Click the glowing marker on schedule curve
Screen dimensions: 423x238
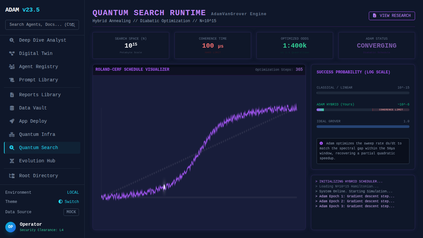[164, 187]
